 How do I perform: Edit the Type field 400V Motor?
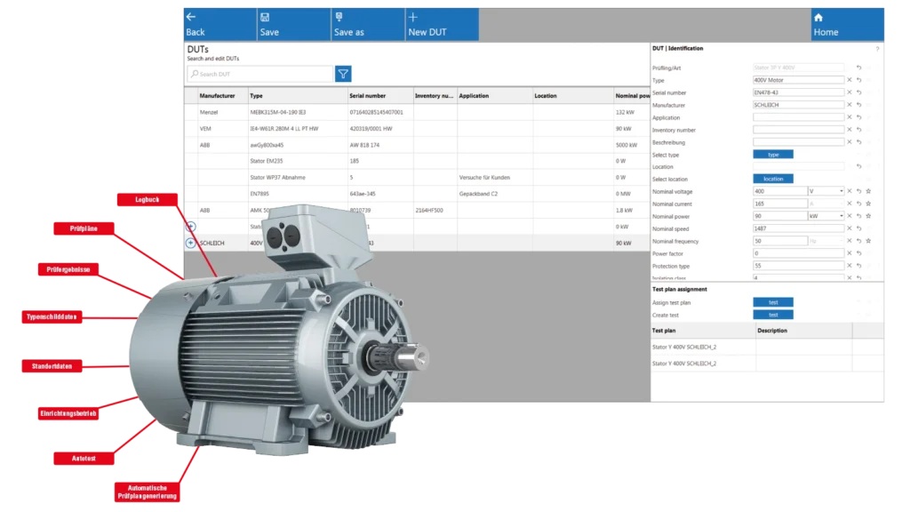click(798, 80)
